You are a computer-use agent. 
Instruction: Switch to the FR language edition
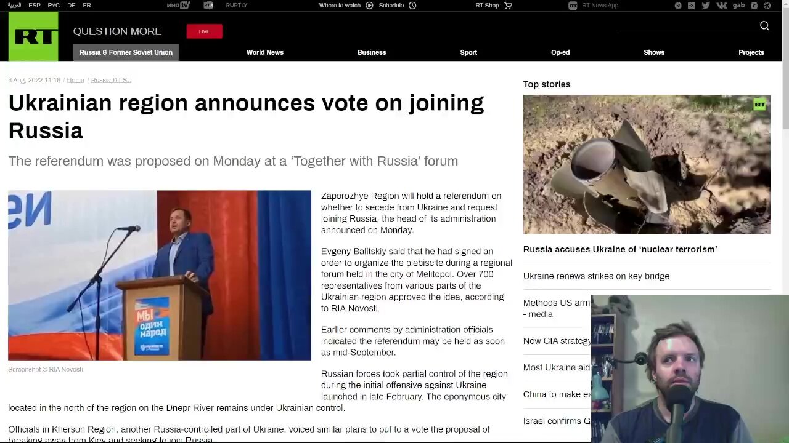point(87,6)
